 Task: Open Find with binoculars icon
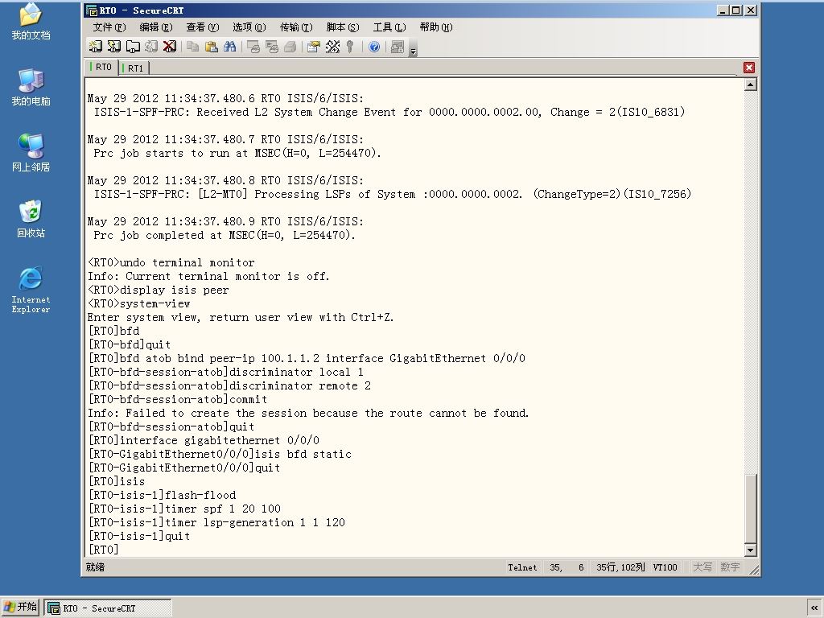coord(229,47)
